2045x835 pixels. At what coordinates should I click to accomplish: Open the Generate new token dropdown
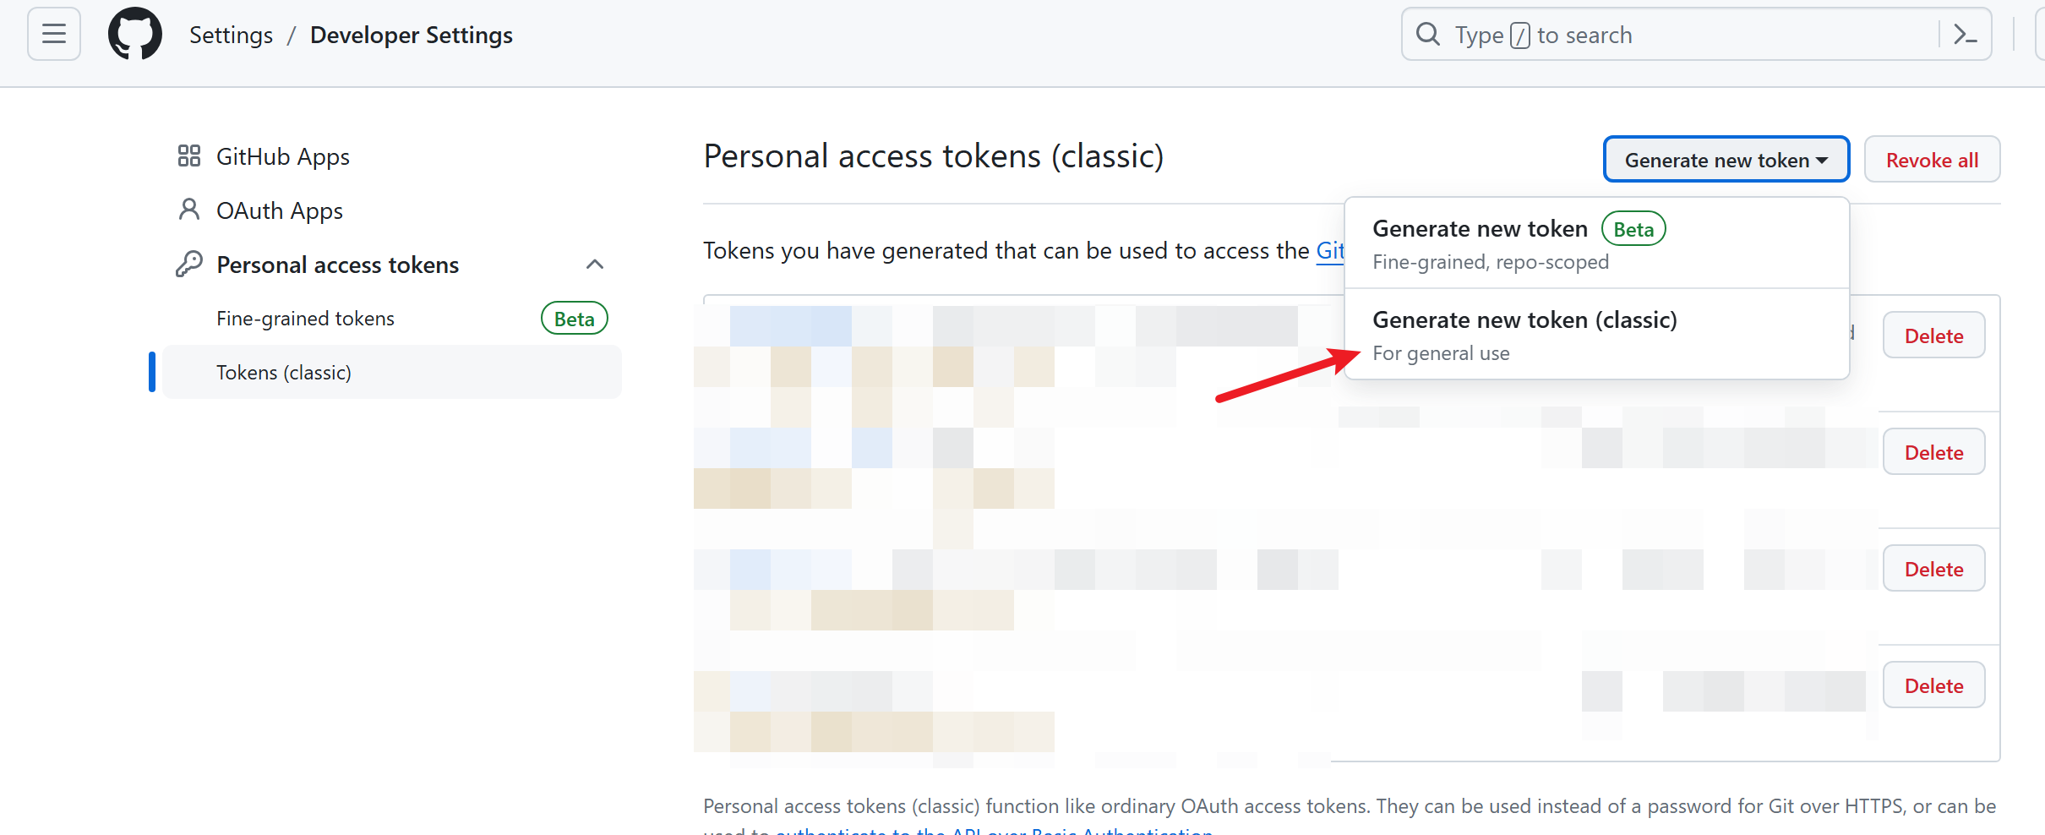1726,160
